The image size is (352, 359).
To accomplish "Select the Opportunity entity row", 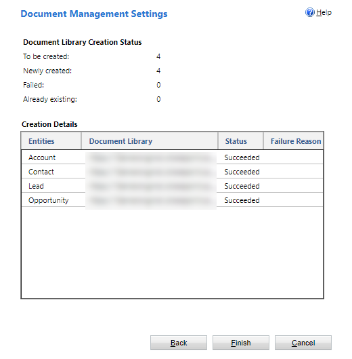I will click(x=172, y=200).
